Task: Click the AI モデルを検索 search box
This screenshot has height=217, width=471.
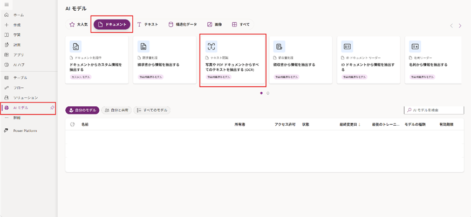Action: click(434, 110)
